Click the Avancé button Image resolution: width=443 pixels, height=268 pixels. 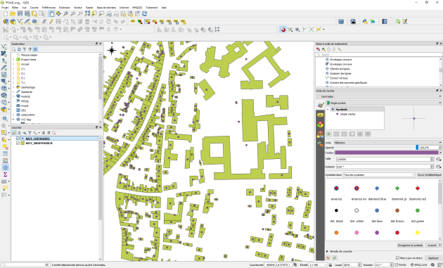click(433, 245)
